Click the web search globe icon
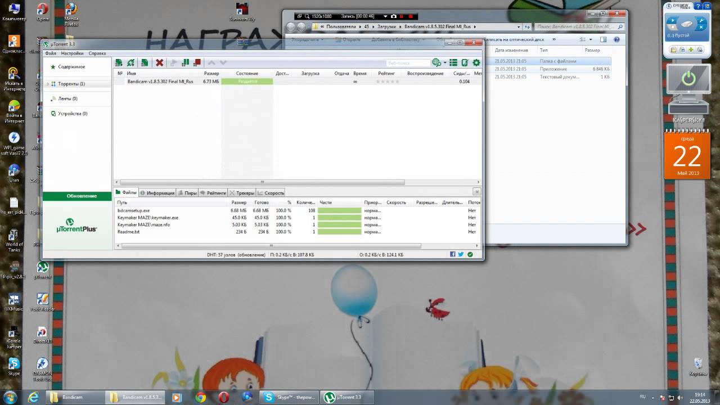This screenshot has width=720, height=405. tap(436, 62)
